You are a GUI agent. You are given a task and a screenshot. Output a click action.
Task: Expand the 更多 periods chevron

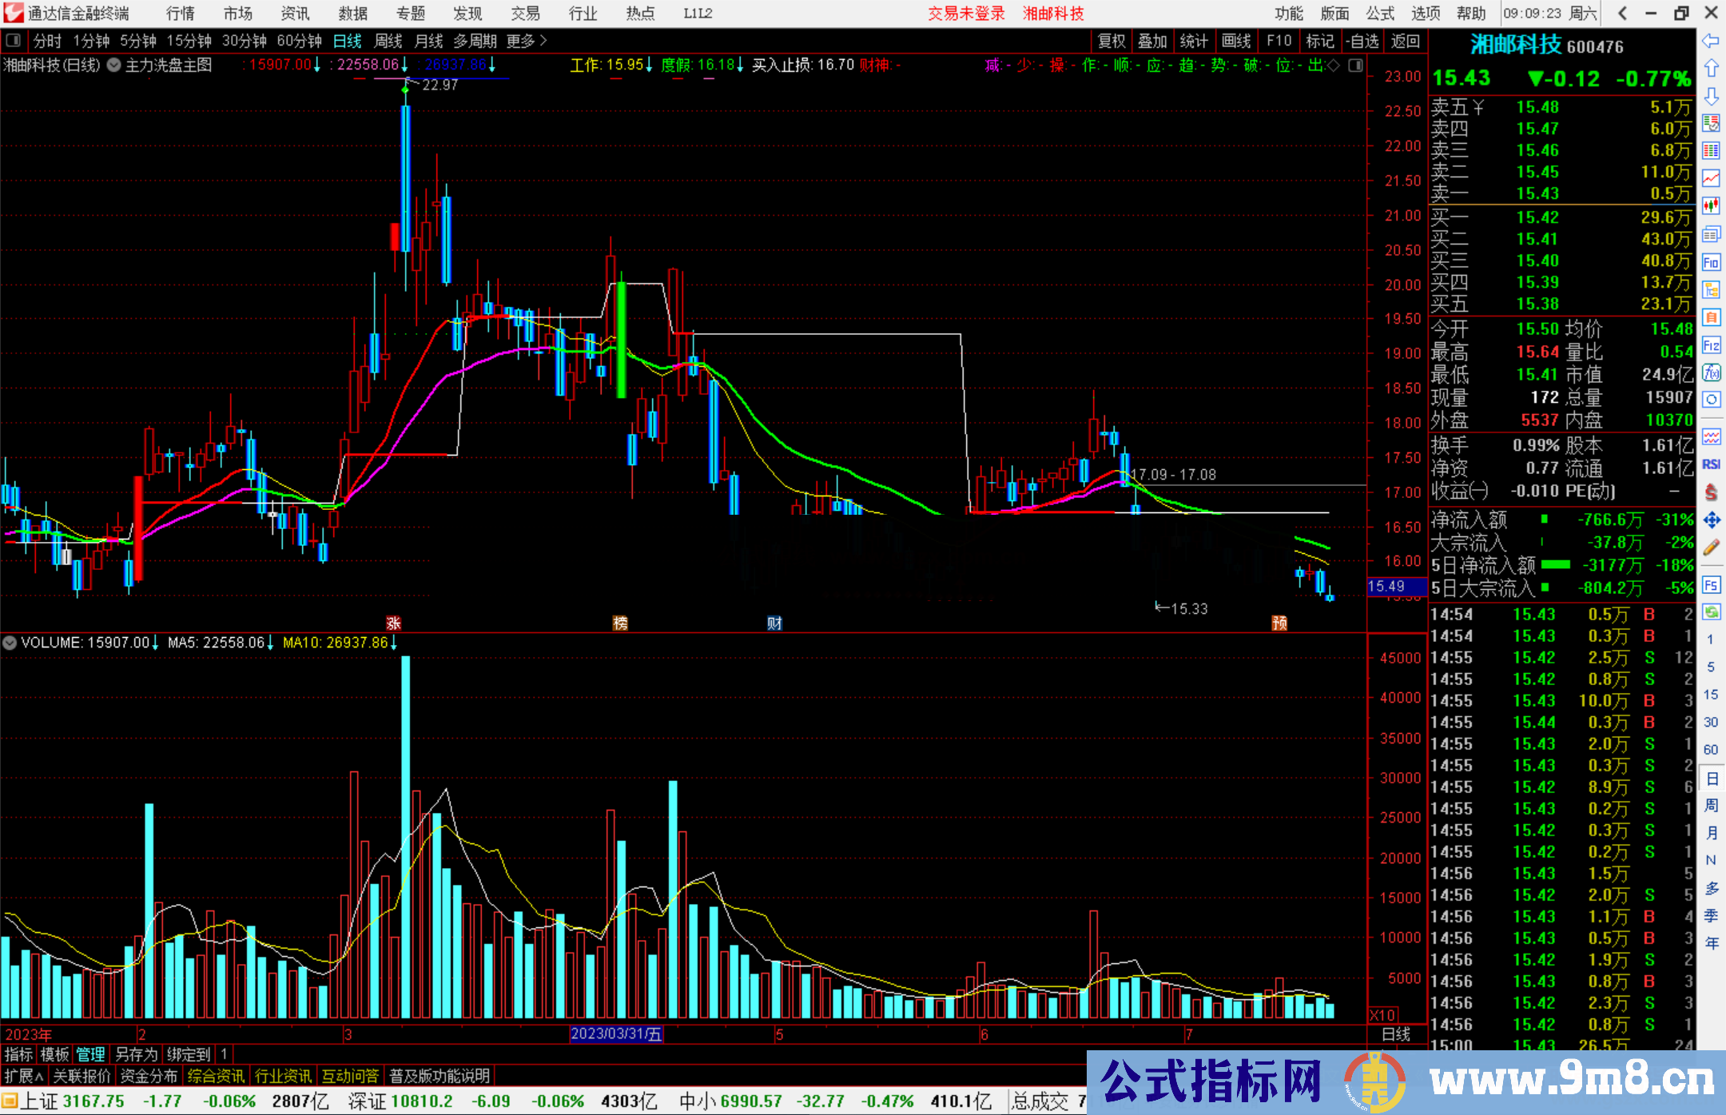point(544,40)
